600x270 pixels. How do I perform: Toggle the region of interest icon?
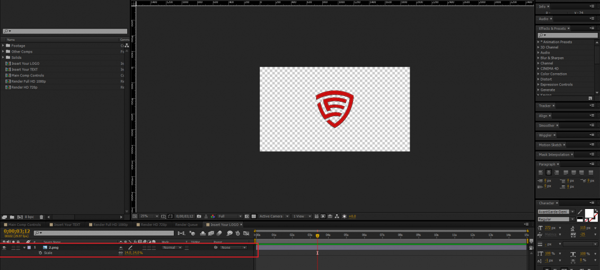247,216
